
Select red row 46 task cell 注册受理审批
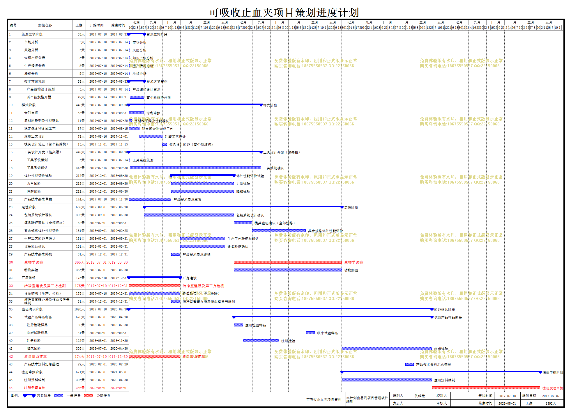click(x=45, y=388)
